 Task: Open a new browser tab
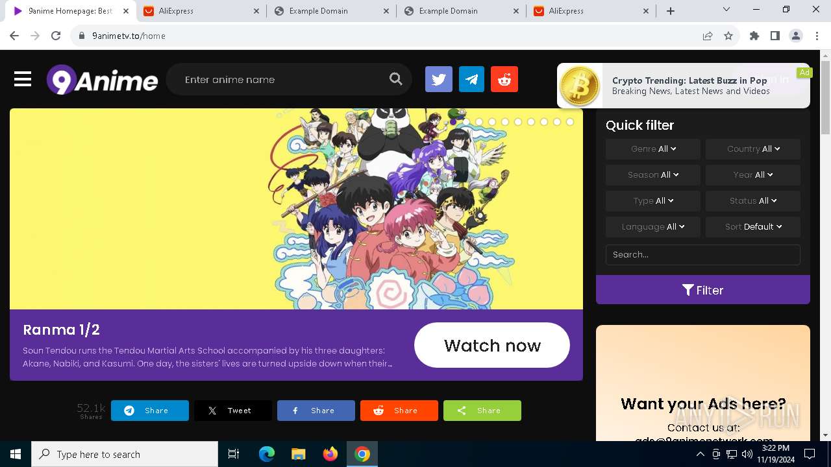pos(671,11)
